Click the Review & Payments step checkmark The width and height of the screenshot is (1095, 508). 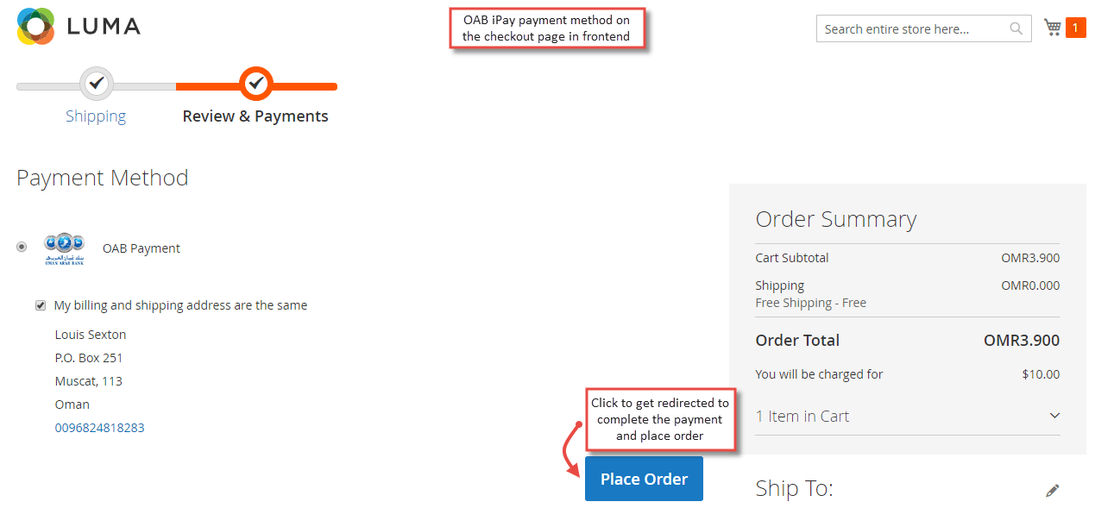tap(255, 84)
